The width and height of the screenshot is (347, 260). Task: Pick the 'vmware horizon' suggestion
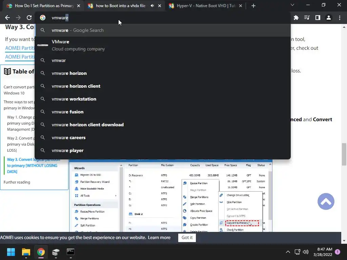click(x=163, y=73)
